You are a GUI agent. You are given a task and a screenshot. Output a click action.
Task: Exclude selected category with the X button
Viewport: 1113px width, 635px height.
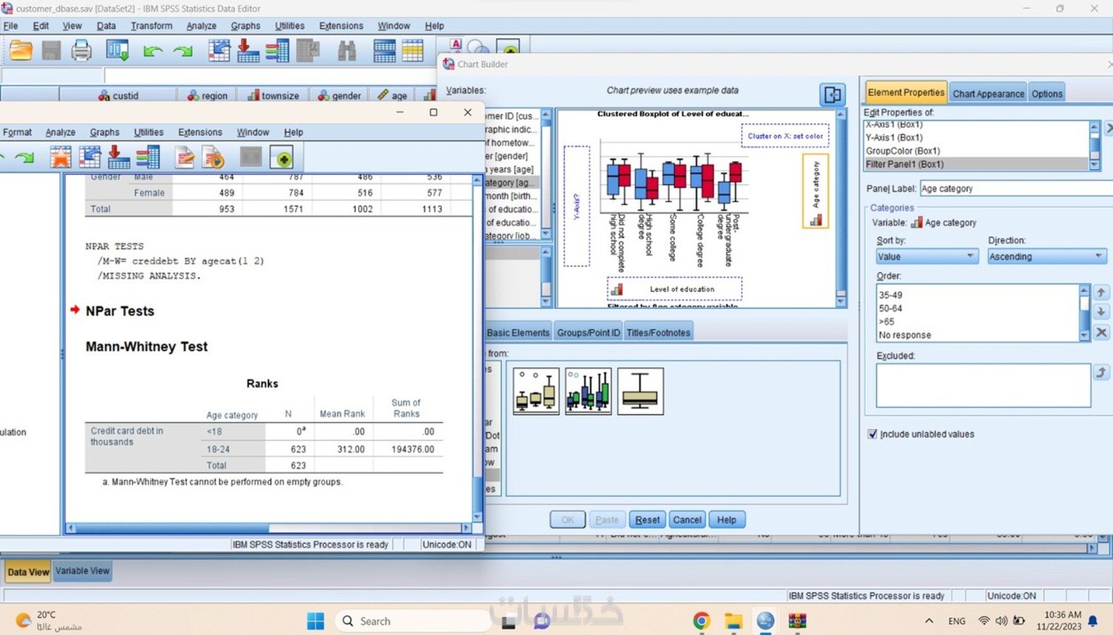(1101, 332)
